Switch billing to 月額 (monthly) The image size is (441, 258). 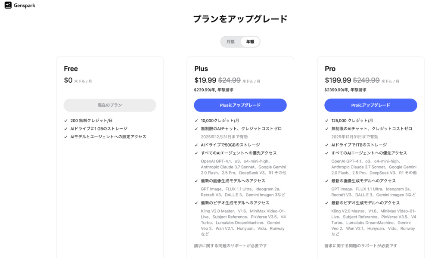230,42
